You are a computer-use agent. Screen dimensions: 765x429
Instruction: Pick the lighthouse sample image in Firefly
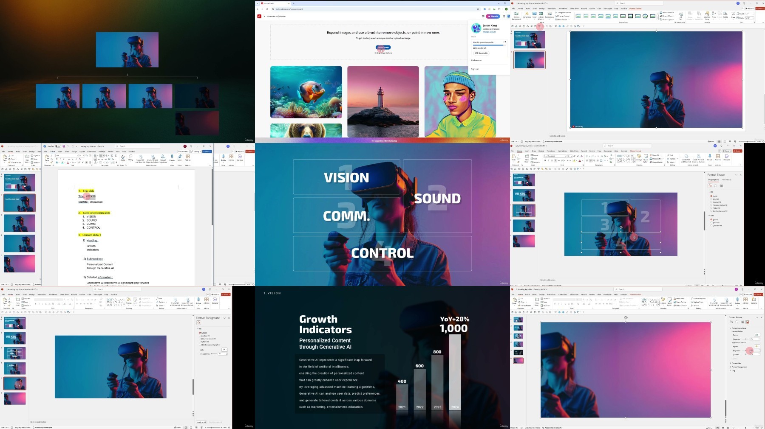click(x=383, y=101)
